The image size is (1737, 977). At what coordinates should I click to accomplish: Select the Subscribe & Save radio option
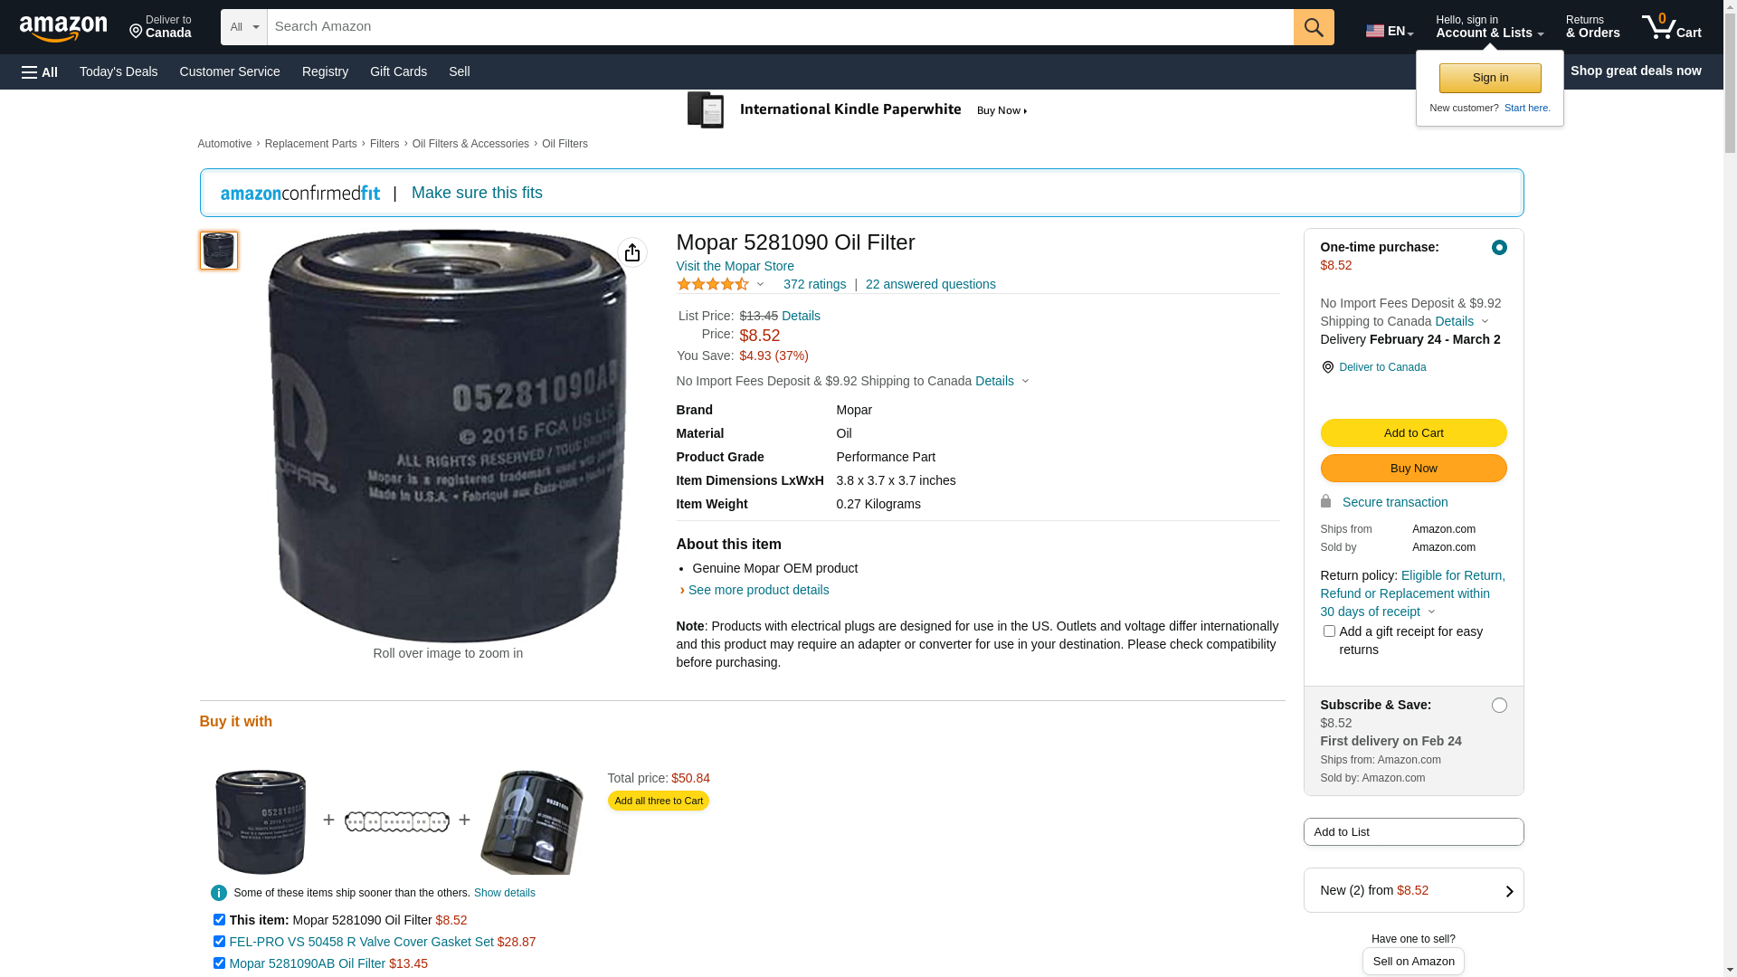(1499, 706)
